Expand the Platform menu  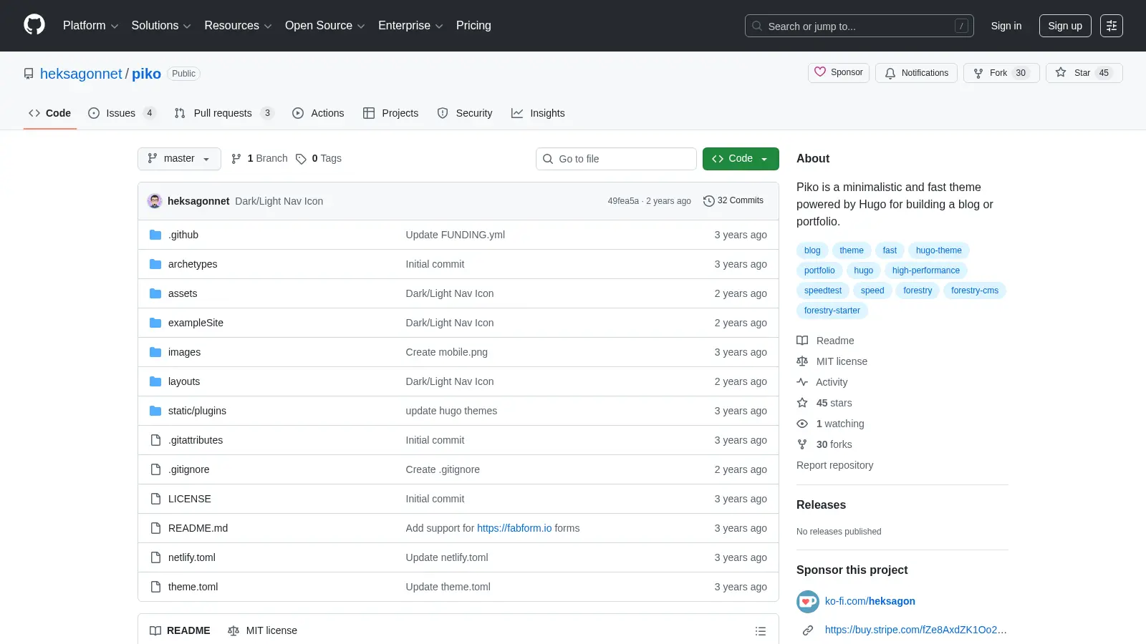click(90, 26)
